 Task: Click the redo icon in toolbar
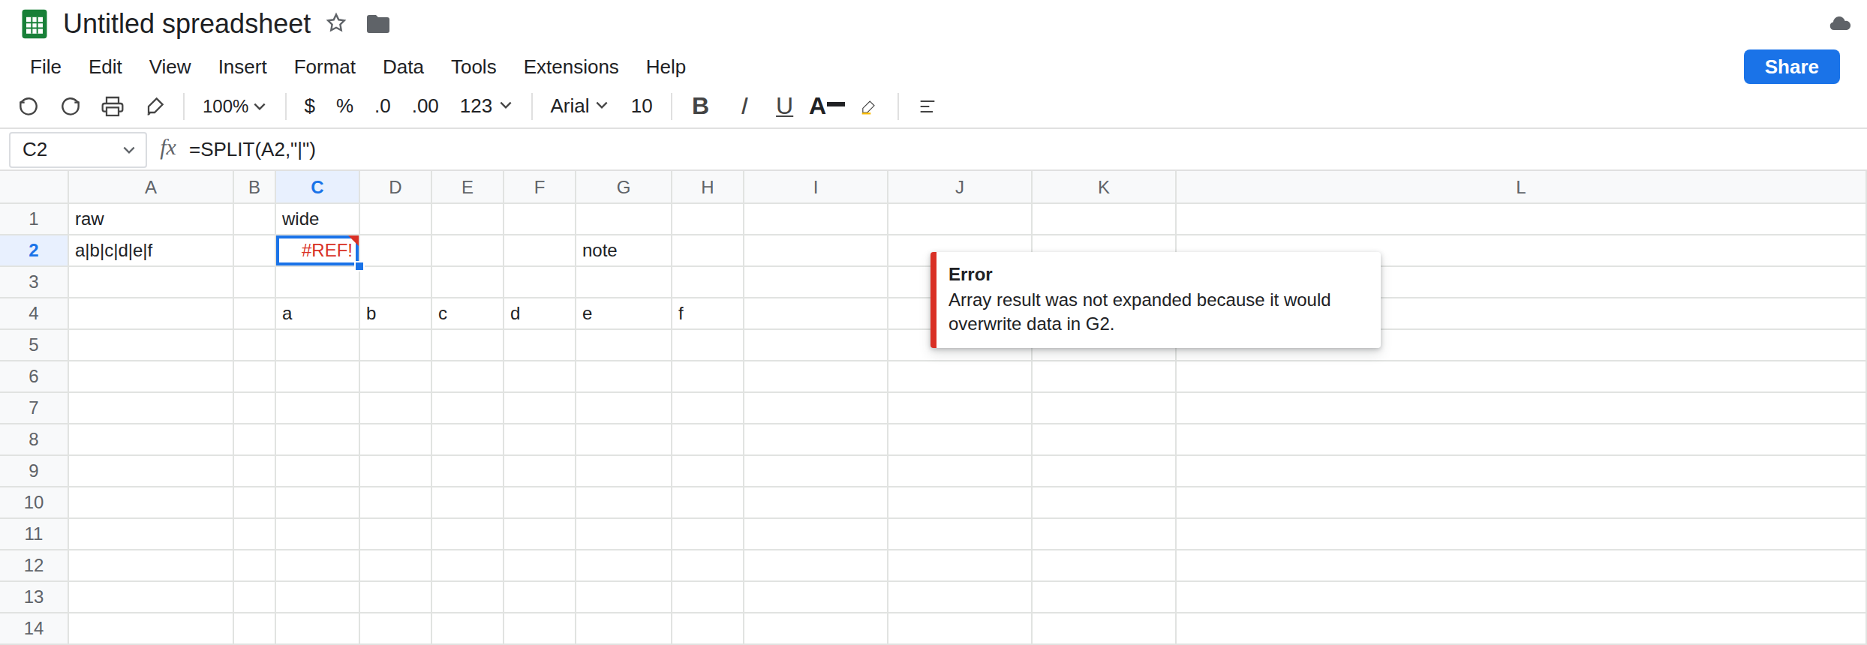pos(71,106)
